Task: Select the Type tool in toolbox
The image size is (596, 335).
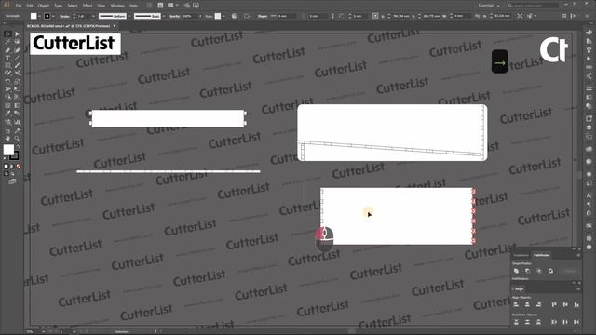Action: [7, 58]
